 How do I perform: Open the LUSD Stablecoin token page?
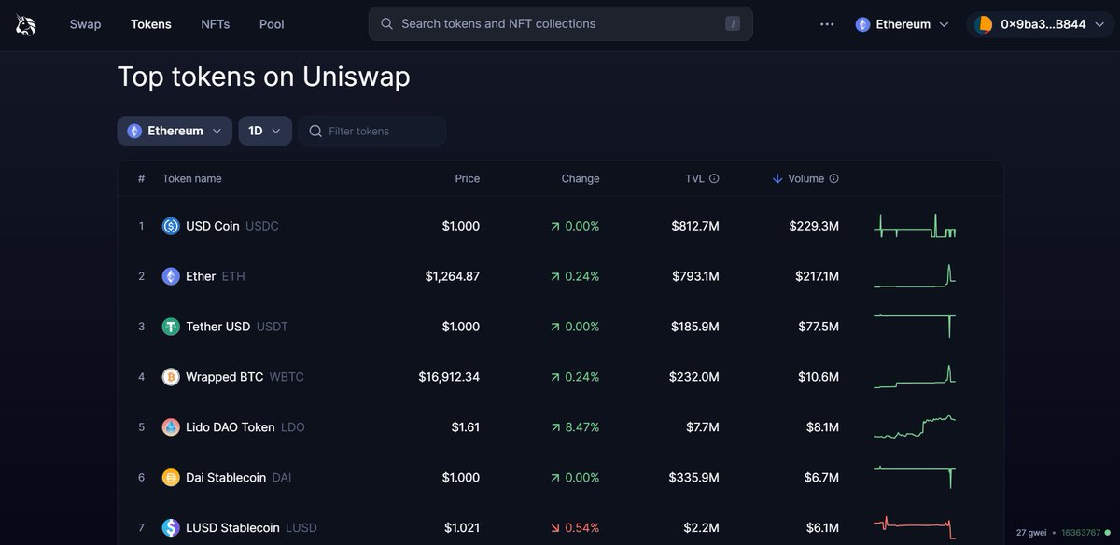[x=560, y=526]
